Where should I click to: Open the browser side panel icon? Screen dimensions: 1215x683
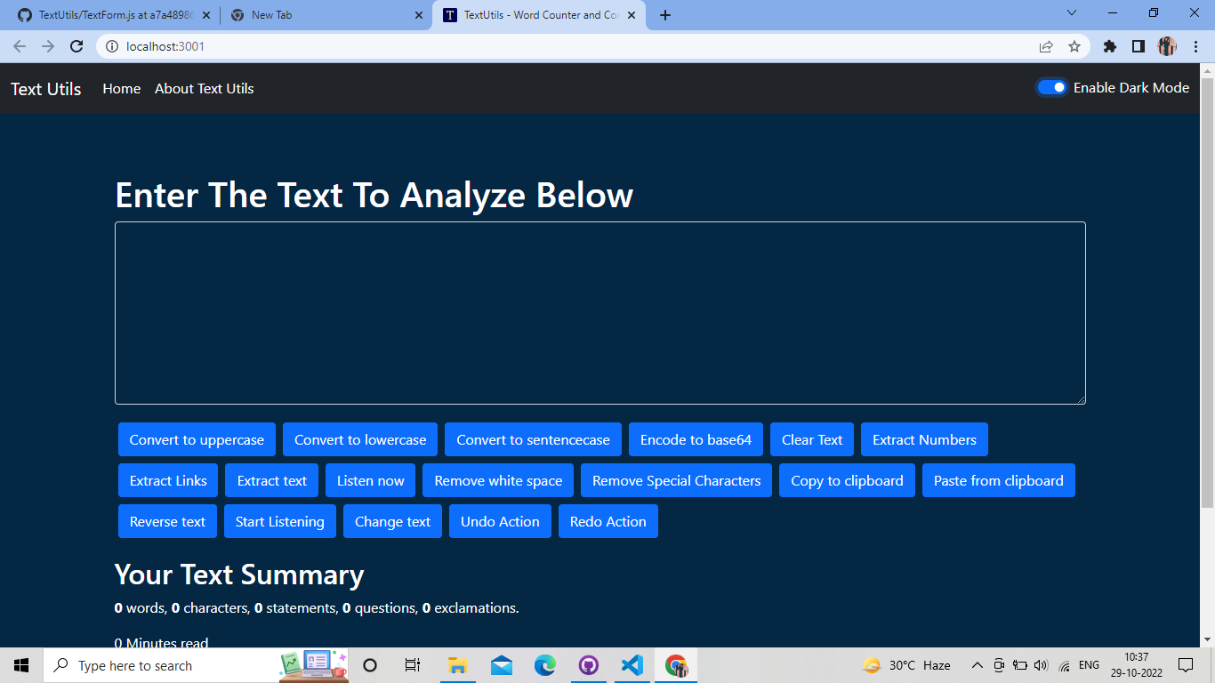(x=1138, y=46)
